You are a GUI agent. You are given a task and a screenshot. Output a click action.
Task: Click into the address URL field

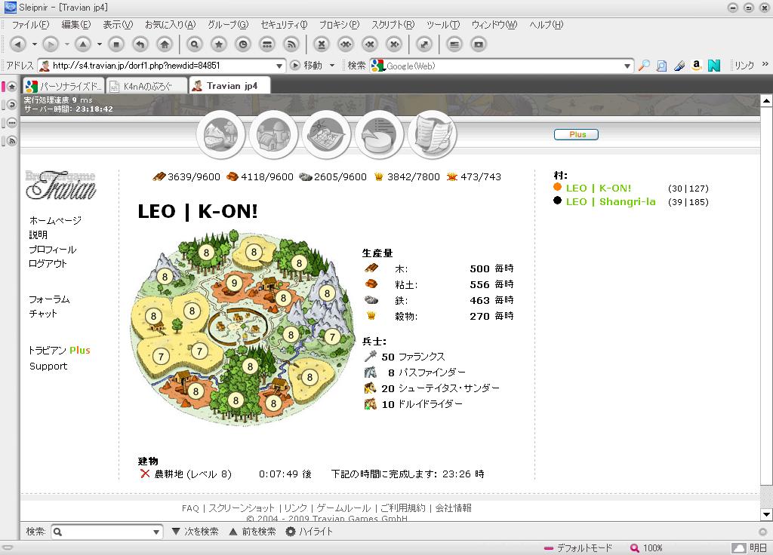click(x=163, y=66)
